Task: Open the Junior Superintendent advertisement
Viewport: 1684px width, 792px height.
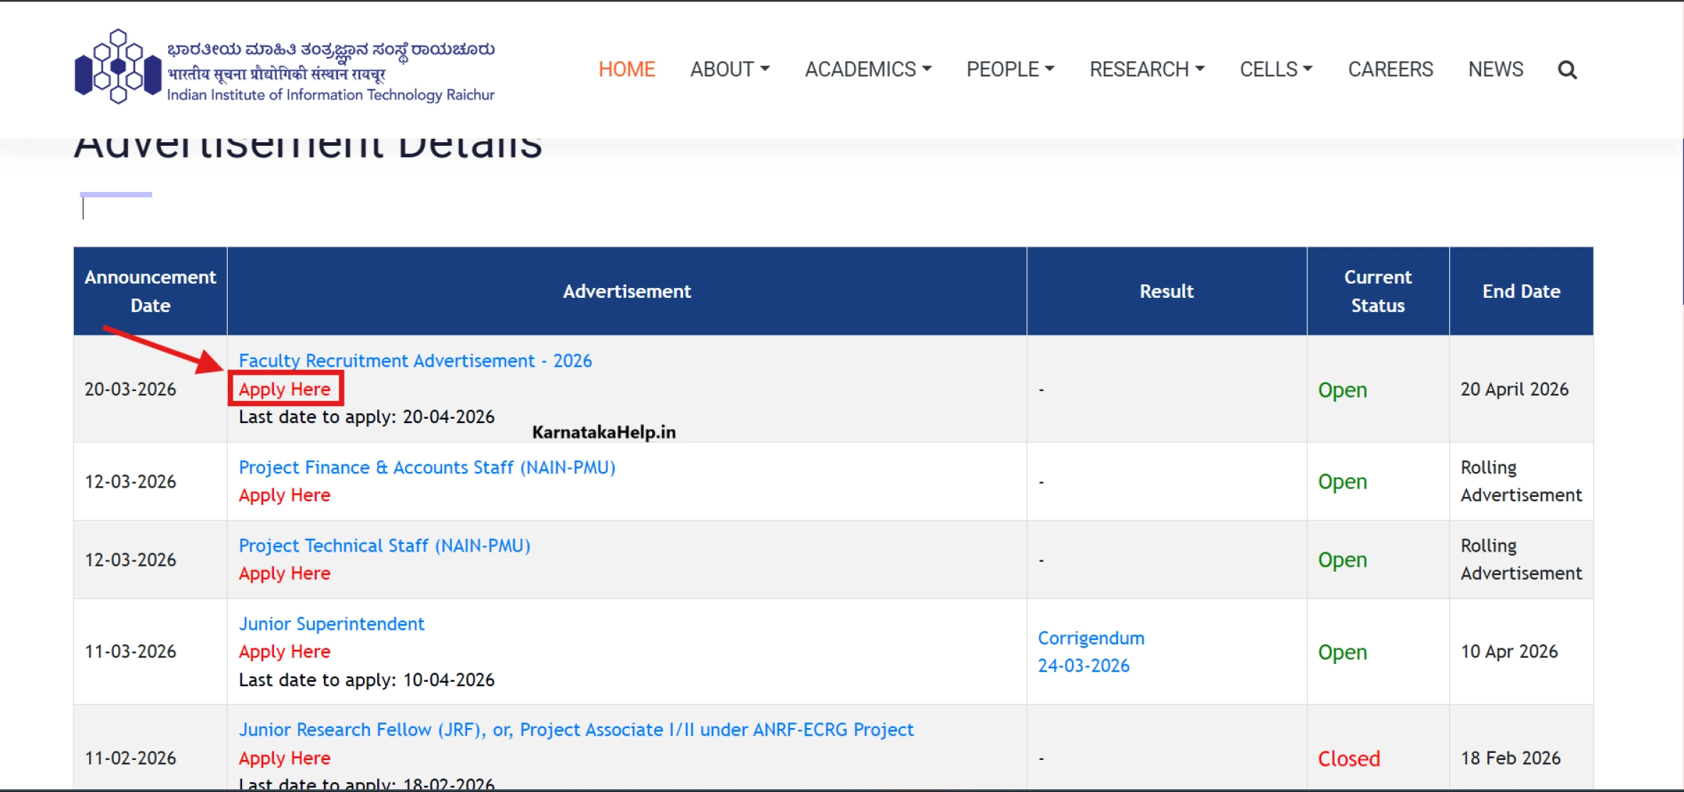Action: (x=332, y=624)
